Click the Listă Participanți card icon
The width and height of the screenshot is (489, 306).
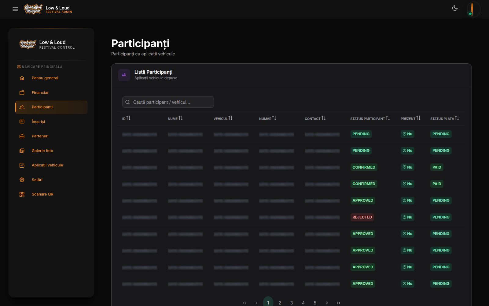click(124, 75)
